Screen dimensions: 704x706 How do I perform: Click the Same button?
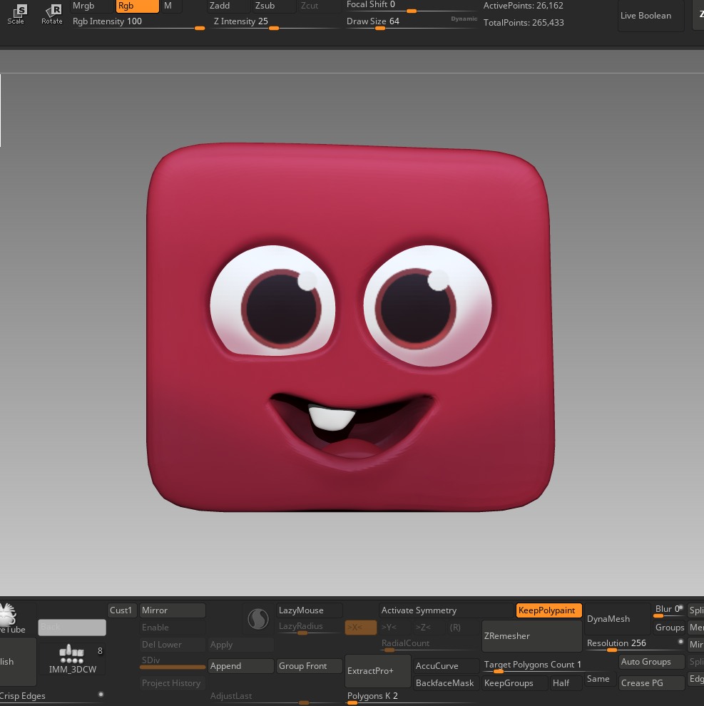pos(600,679)
